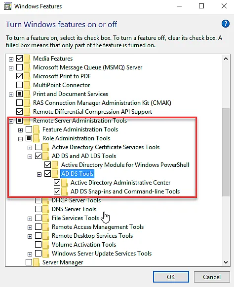Click the scrollbar up arrow
Screen dimensions: 234x287
coord(226,59)
